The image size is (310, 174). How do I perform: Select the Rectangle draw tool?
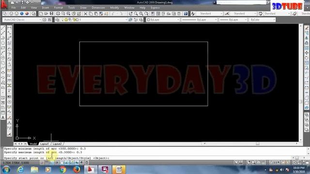point(3,48)
